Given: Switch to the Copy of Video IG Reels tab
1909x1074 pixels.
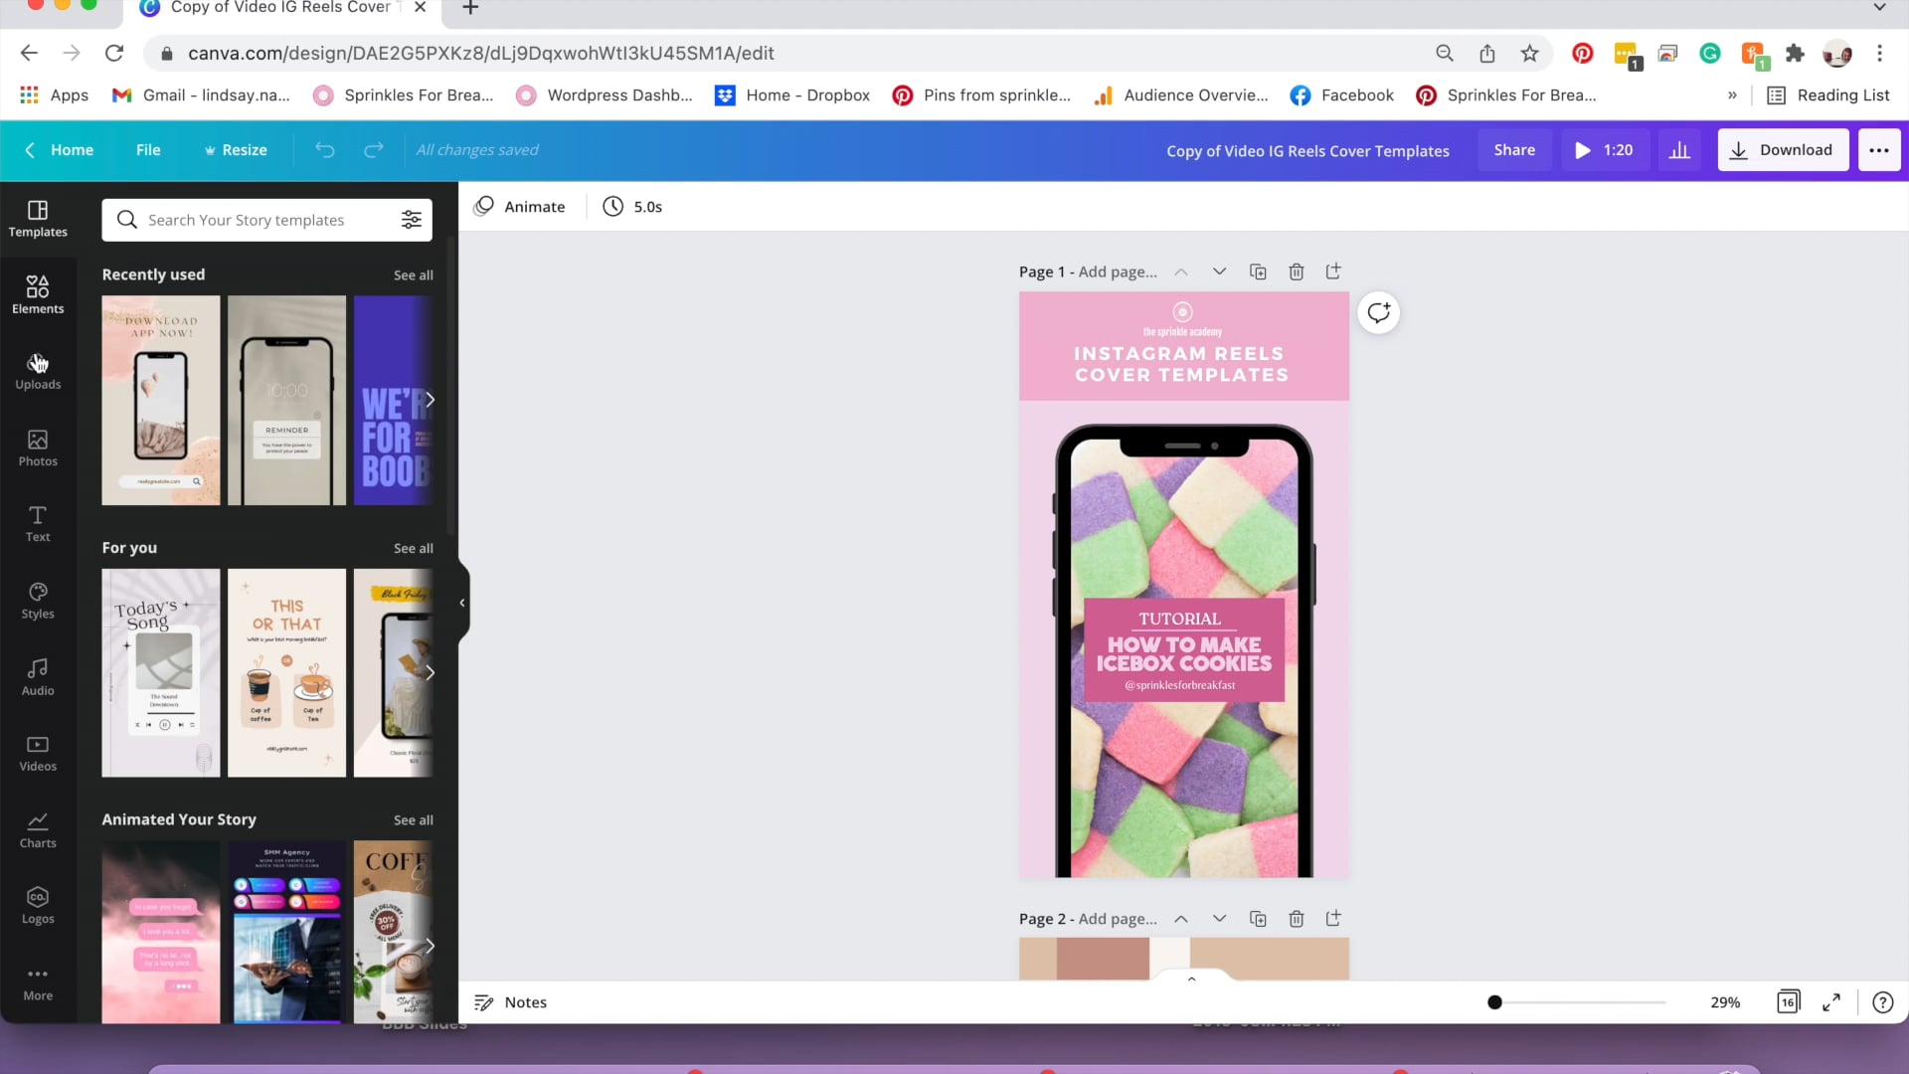Looking at the screenshot, I should click(x=278, y=8).
